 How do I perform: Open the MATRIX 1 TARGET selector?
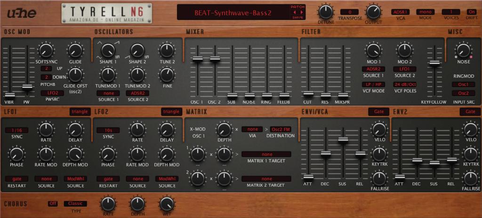pyautogui.click(x=266, y=154)
